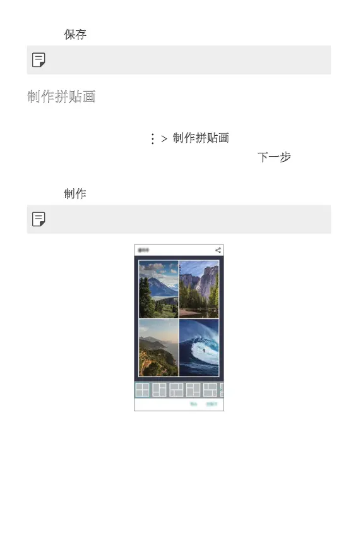Click the 下一步 button text
The height and width of the screenshot is (537, 358).
[274, 157]
